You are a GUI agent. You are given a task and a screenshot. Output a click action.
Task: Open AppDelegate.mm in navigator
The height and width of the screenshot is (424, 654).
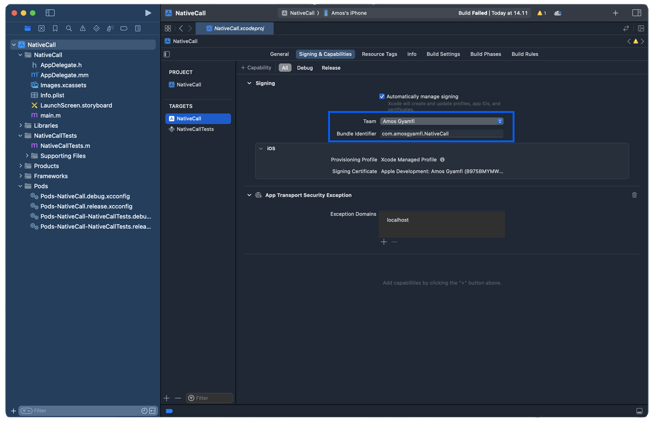pos(64,75)
